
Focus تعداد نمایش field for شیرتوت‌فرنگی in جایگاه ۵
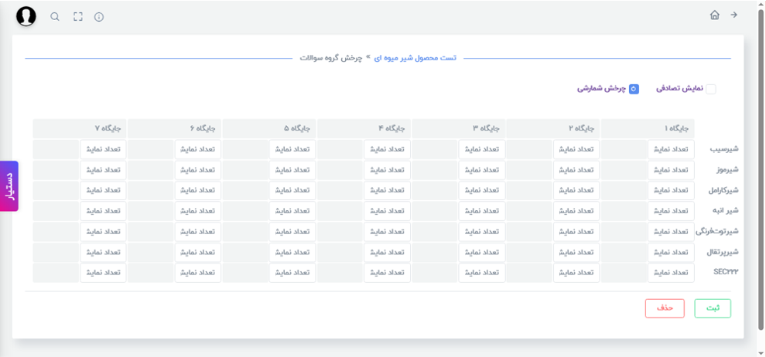tap(292, 232)
